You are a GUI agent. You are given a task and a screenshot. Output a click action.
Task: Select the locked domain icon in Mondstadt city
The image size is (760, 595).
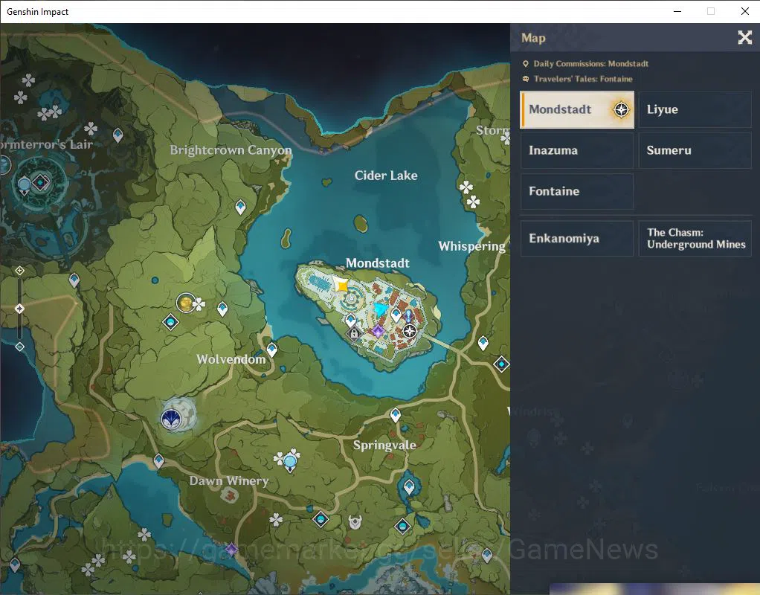coord(354,333)
